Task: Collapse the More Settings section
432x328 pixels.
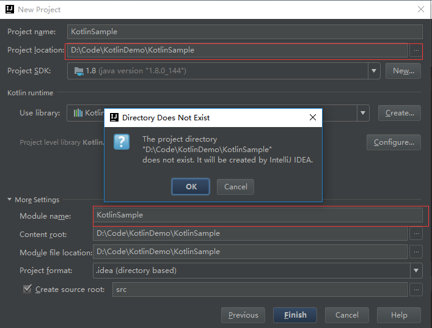Action: [9, 199]
